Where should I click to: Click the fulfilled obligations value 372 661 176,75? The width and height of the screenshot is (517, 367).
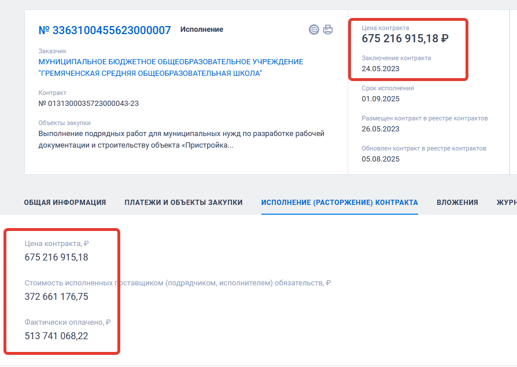57,296
